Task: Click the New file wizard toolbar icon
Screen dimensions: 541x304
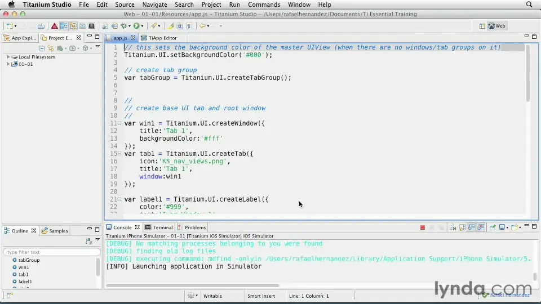Action: click(x=10, y=26)
